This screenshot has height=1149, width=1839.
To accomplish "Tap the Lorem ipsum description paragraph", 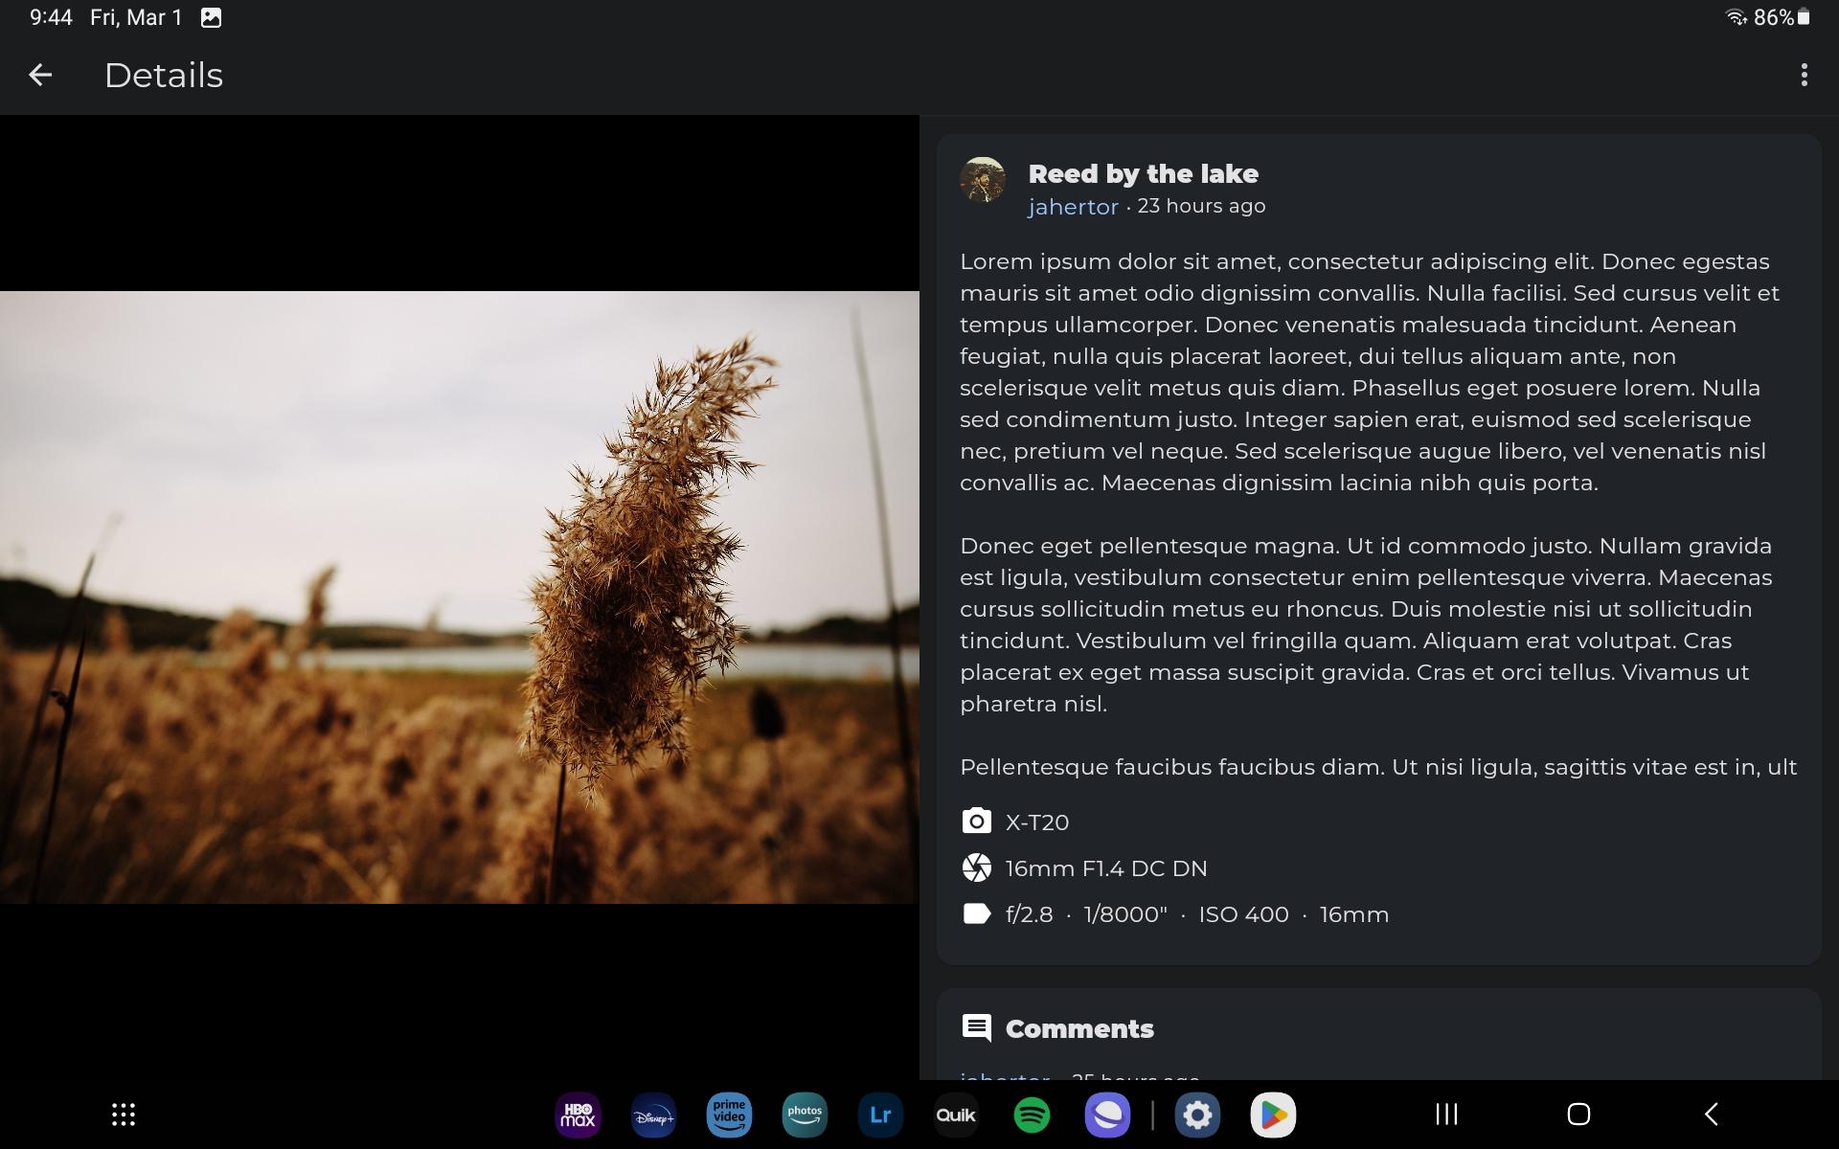I will (1370, 372).
